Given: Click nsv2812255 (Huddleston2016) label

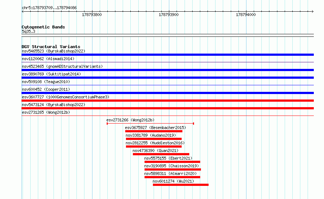Looking at the screenshot, I should click(x=155, y=143).
